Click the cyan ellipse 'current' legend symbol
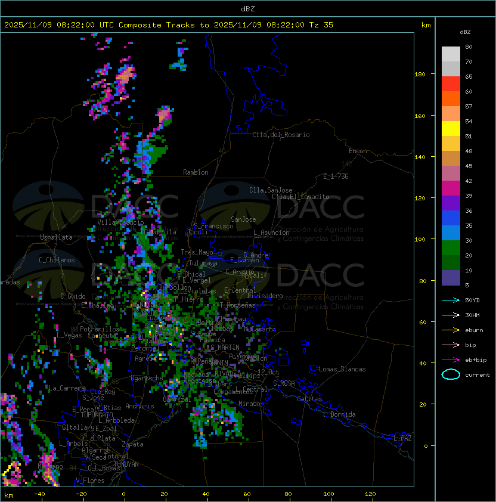Viewport: 496px width, 502px height. click(451, 374)
